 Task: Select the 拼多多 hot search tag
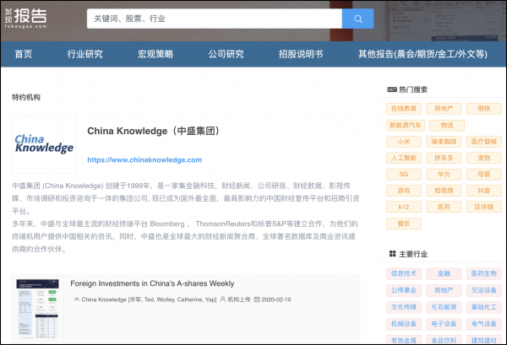(444, 158)
